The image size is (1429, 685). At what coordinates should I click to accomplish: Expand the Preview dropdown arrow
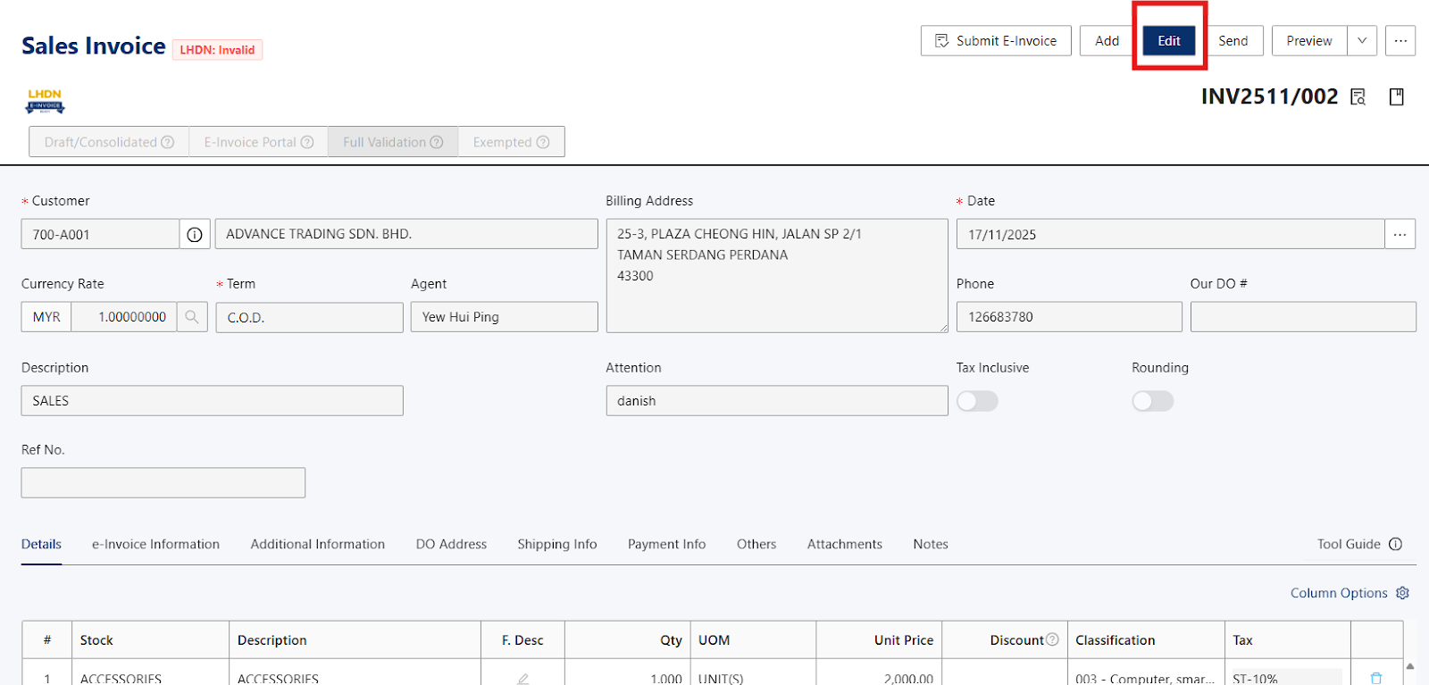click(x=1362, y=41)
